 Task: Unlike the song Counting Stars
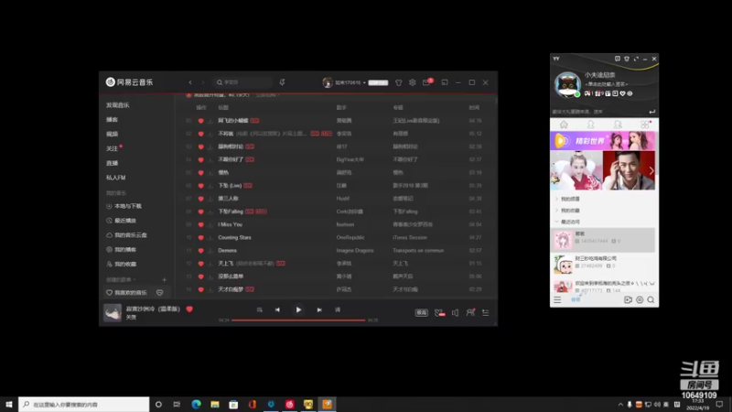(x=200, y=237)
